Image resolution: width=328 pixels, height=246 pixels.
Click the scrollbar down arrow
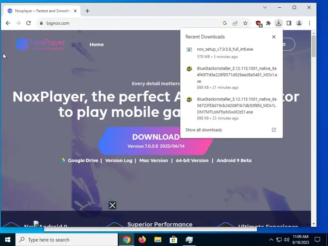[313, 224]
